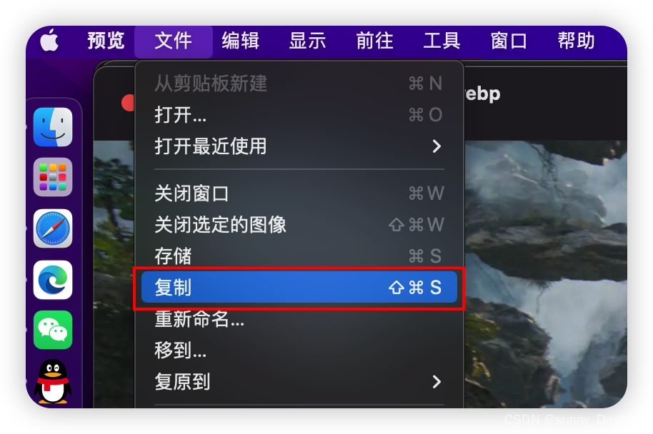Click the red close window button
653x434 pixels.
128,103
